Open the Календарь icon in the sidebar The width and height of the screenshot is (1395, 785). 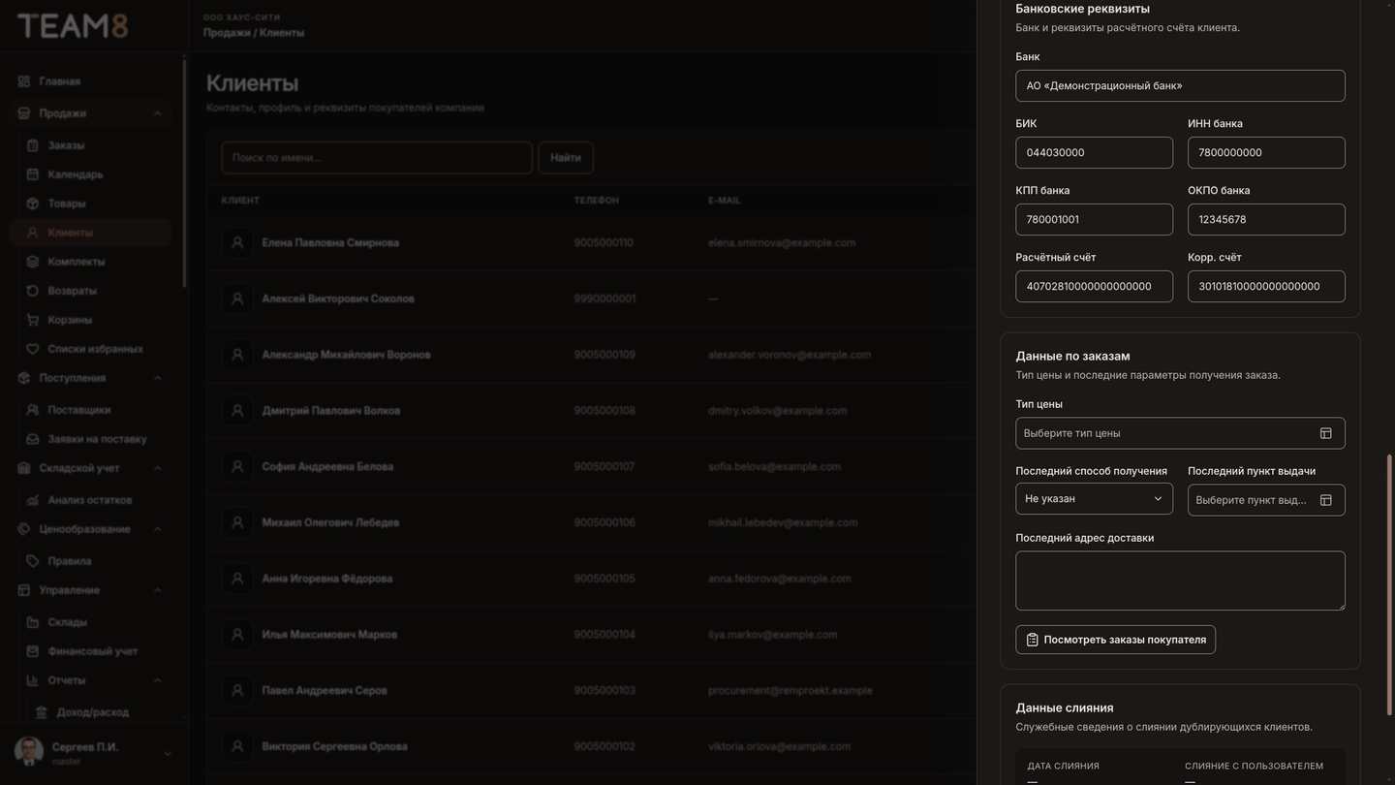[33, 174]
